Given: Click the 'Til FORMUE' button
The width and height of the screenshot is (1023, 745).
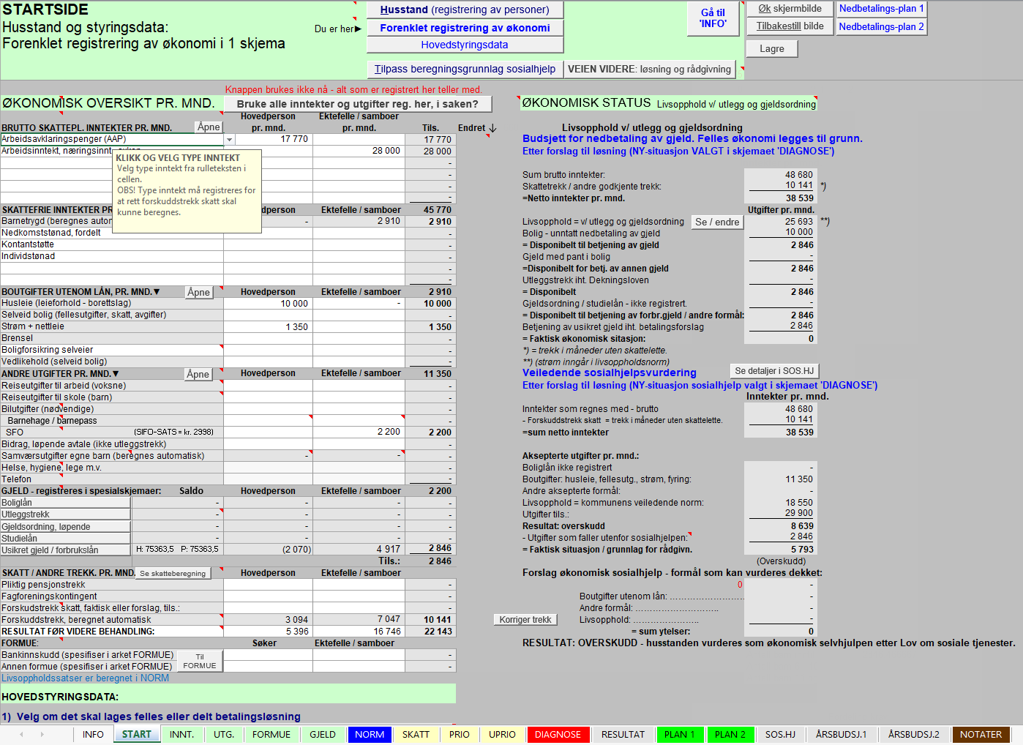Looking at the screenshot, I should pos(200,661).
